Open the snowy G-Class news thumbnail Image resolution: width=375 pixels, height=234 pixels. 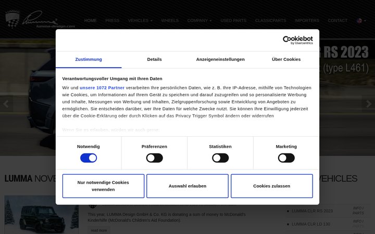click(x=41, y=215)
